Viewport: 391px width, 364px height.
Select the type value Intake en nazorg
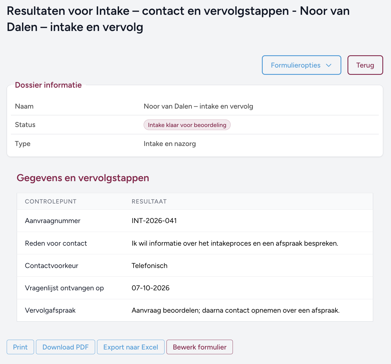click(170, 144)
